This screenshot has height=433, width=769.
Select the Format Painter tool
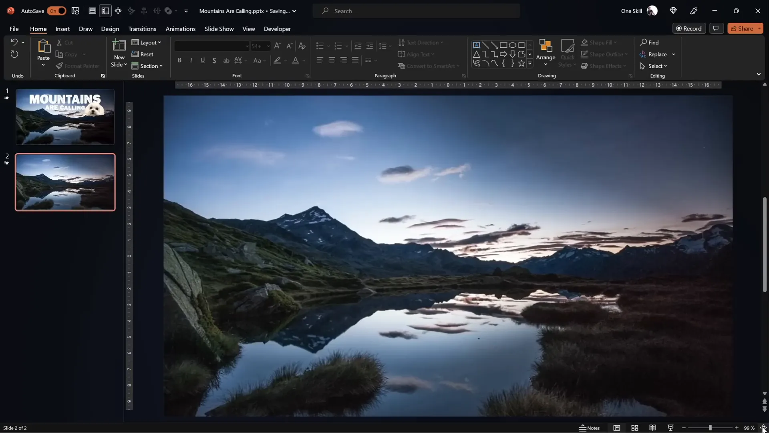click(x=78, y=66)
